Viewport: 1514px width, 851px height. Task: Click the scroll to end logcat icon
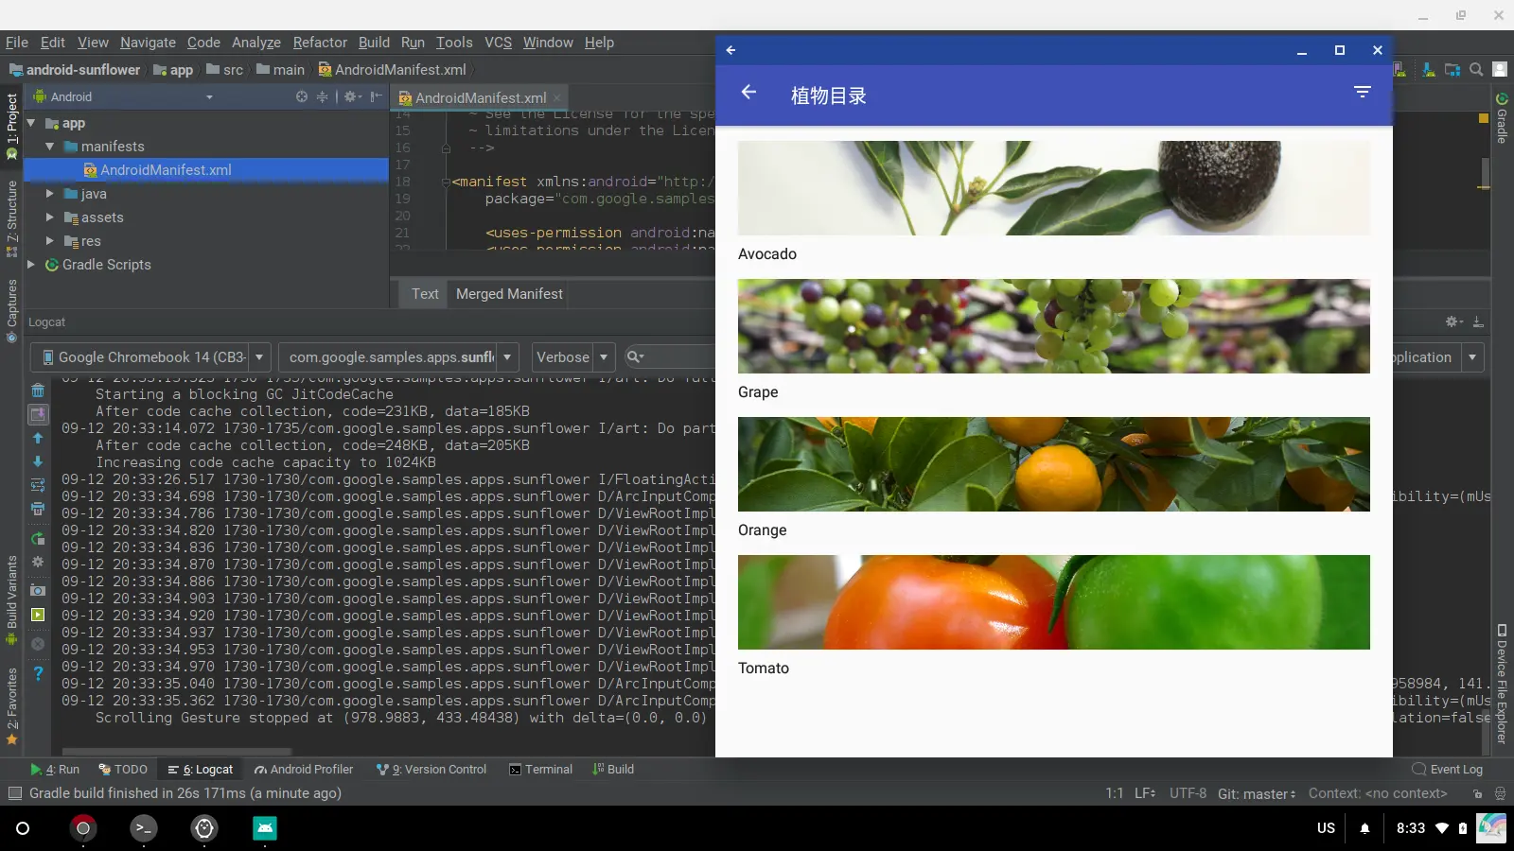[38, 414]
